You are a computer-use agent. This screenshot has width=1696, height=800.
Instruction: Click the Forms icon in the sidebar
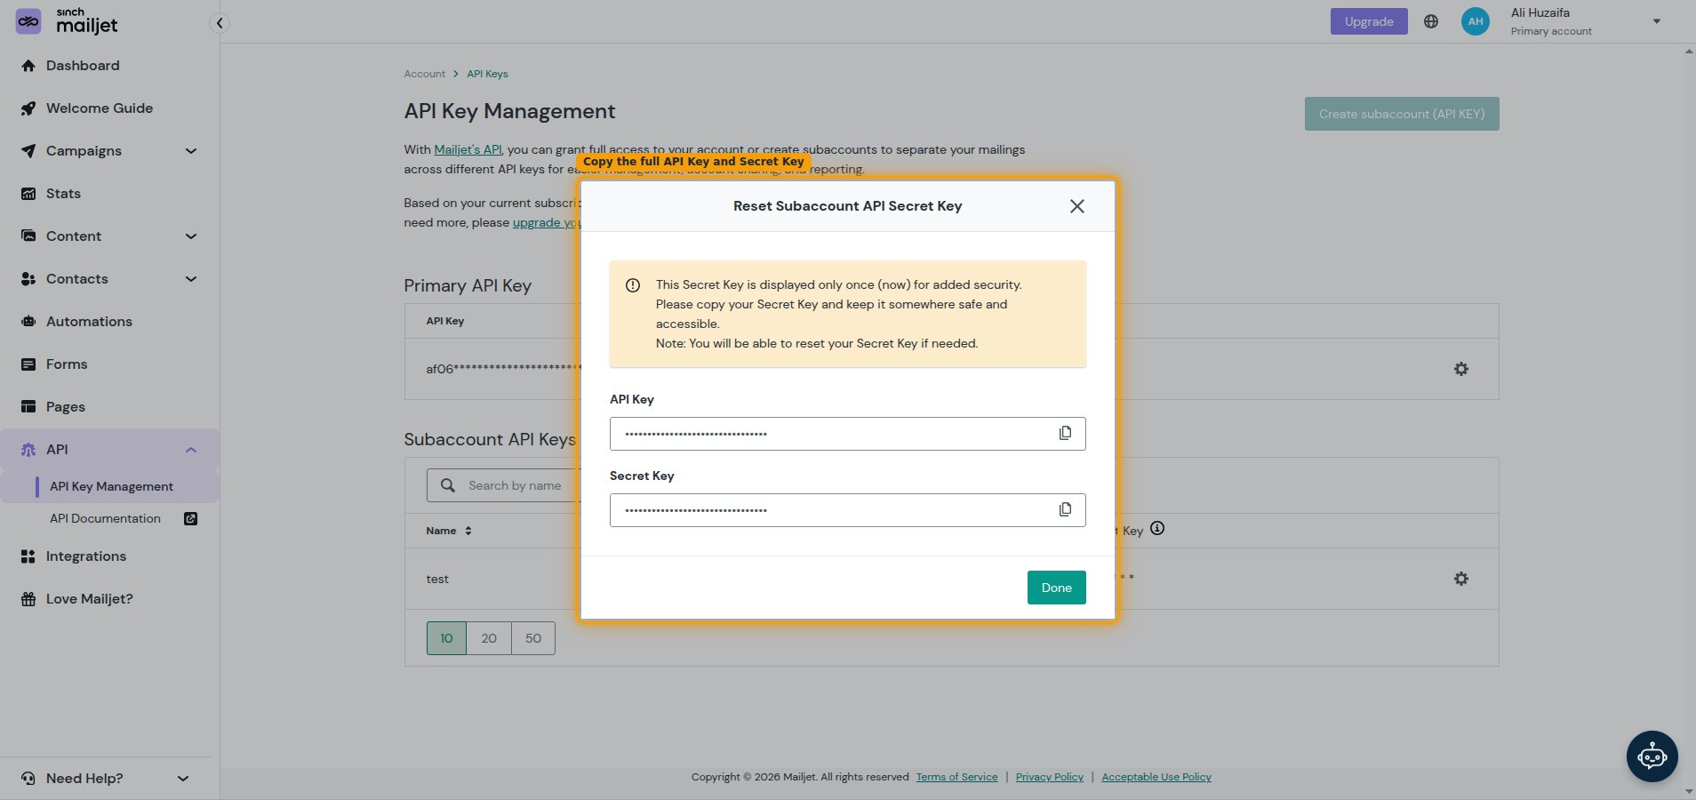click(28, 364)
